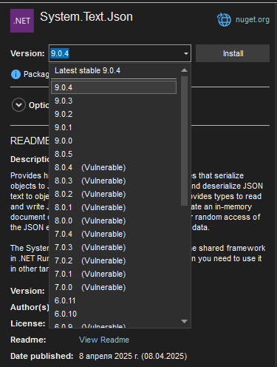Open the View Readme link
277x367 pixels.
[x=104, y=340]
